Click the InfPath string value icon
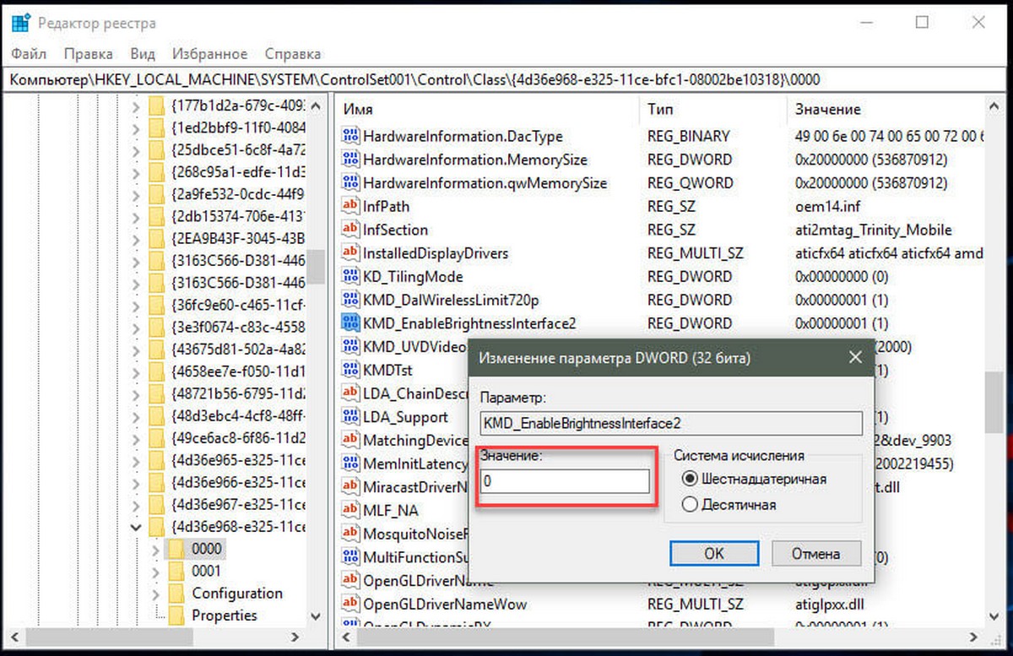Image resolution: width=1013 pixels, height=656 pixels. pyautogui.click(x=350, y=206)
